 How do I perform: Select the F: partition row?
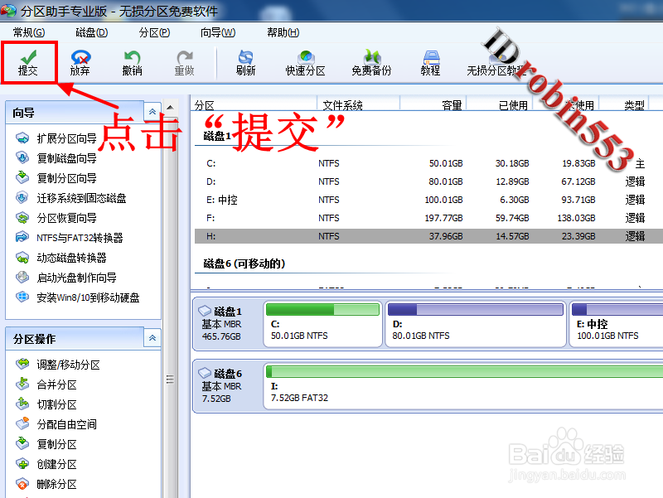pyautogui.click(x=428, y=218)
